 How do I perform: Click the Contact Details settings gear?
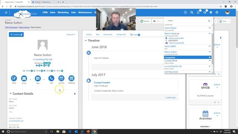(x=75, y=94)
